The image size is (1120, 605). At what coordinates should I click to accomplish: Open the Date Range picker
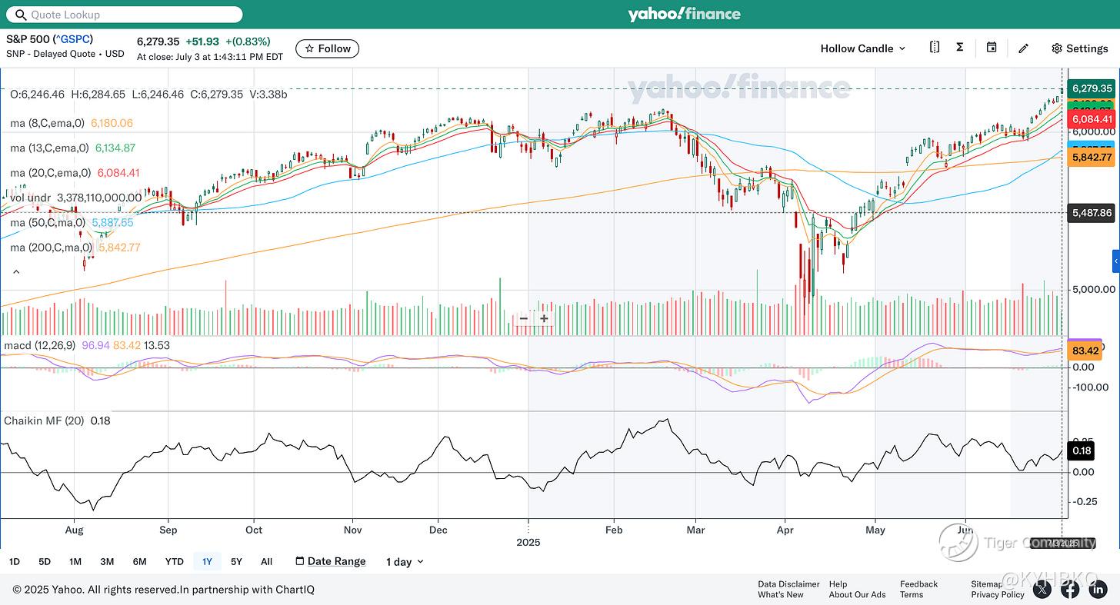point(331,562)
